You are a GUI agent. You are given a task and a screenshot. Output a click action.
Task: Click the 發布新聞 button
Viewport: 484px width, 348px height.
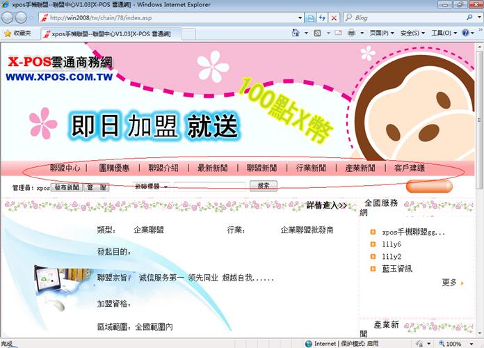(x=67, y=187)
